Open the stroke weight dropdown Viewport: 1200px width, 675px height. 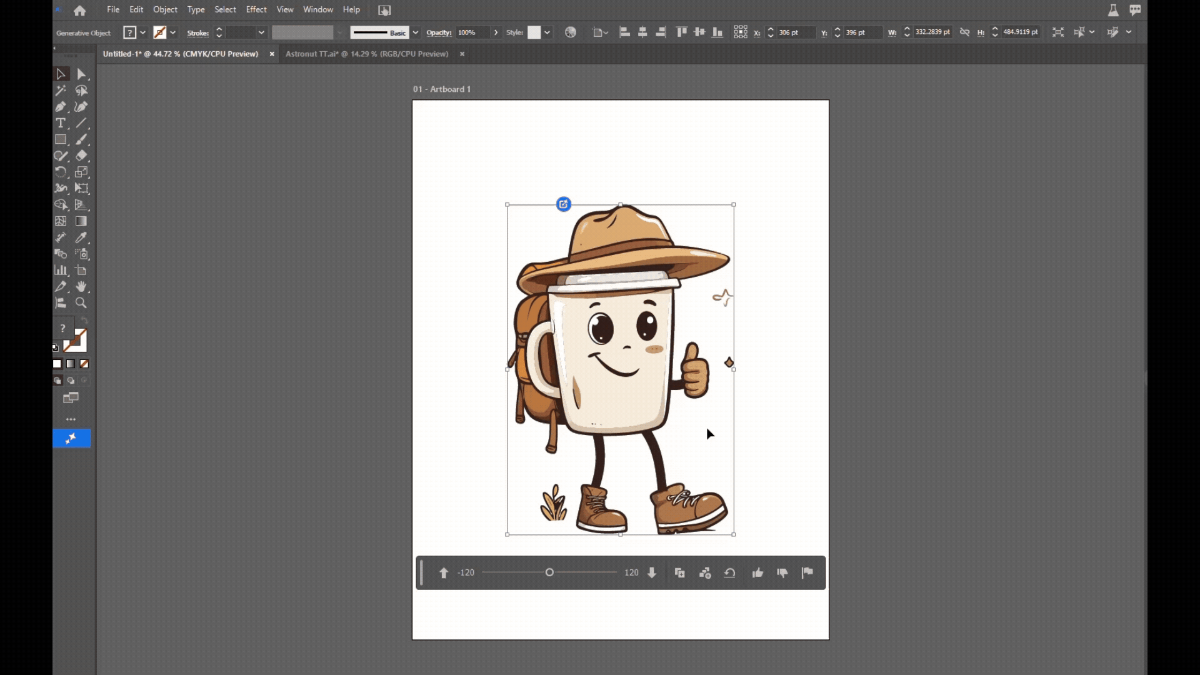(x=261, y=32)
